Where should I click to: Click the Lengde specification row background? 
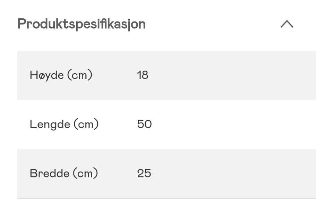click(166, 124)
